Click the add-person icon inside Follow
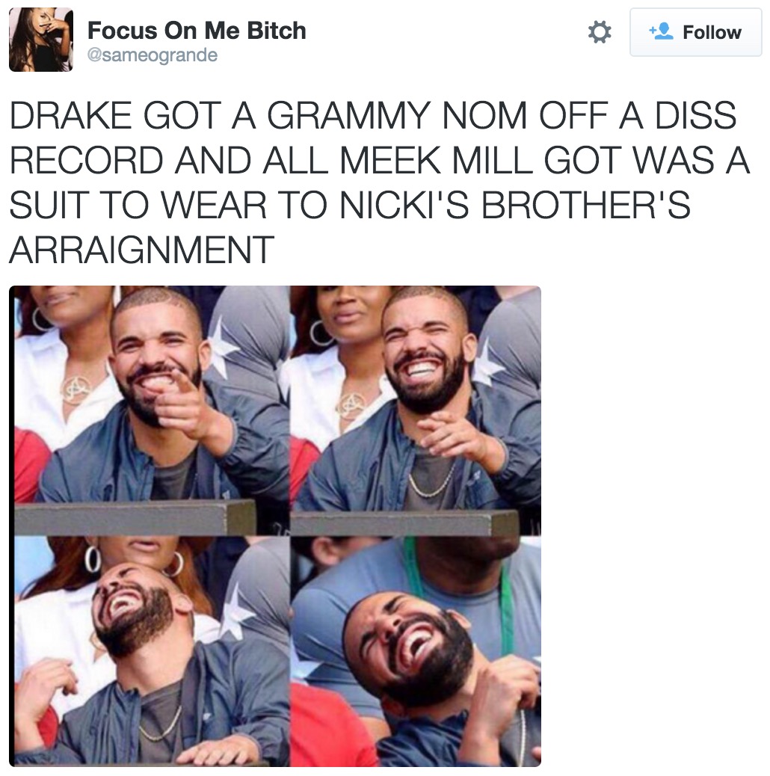 (661, 31)
